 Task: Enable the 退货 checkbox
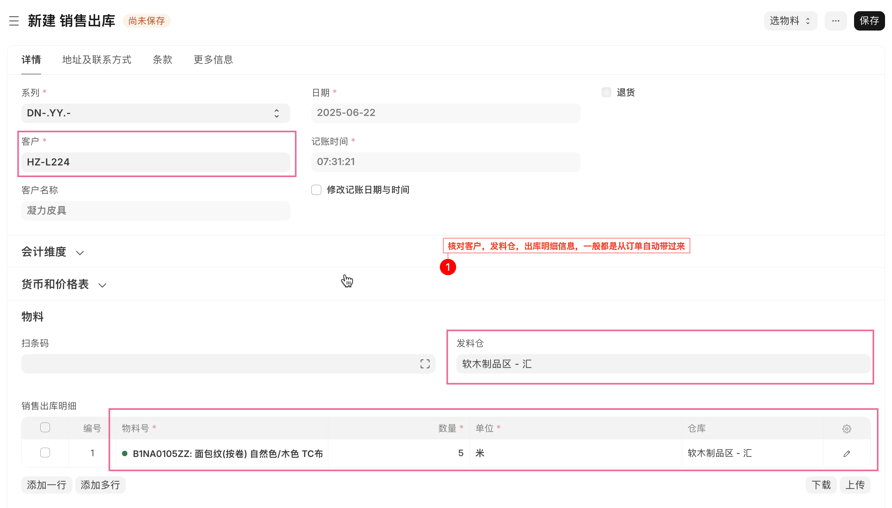click(606, 92)
